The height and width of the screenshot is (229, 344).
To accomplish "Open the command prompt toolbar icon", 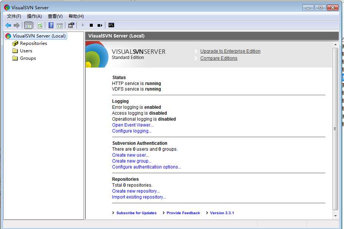I will coord(111,25).
